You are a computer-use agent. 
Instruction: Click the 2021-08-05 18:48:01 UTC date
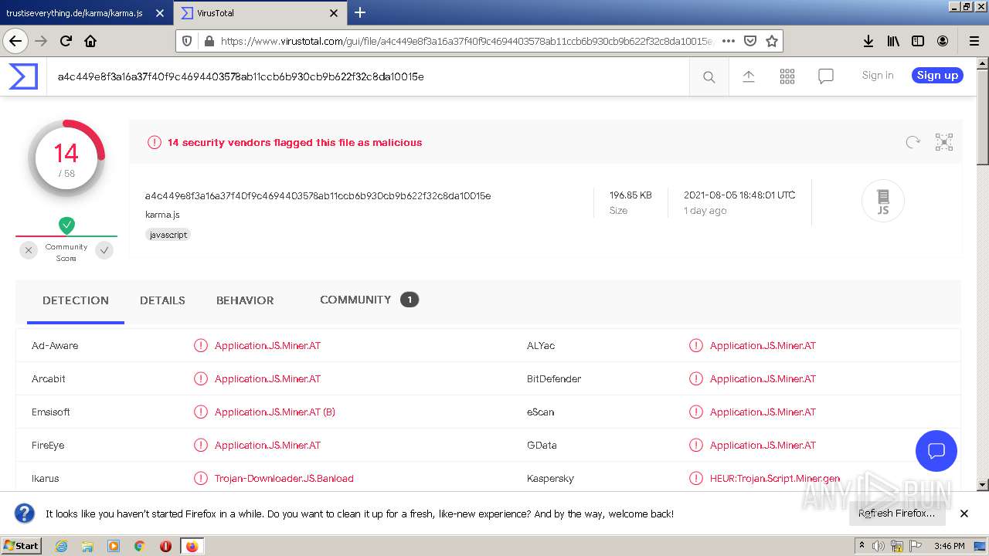point(739,195)
